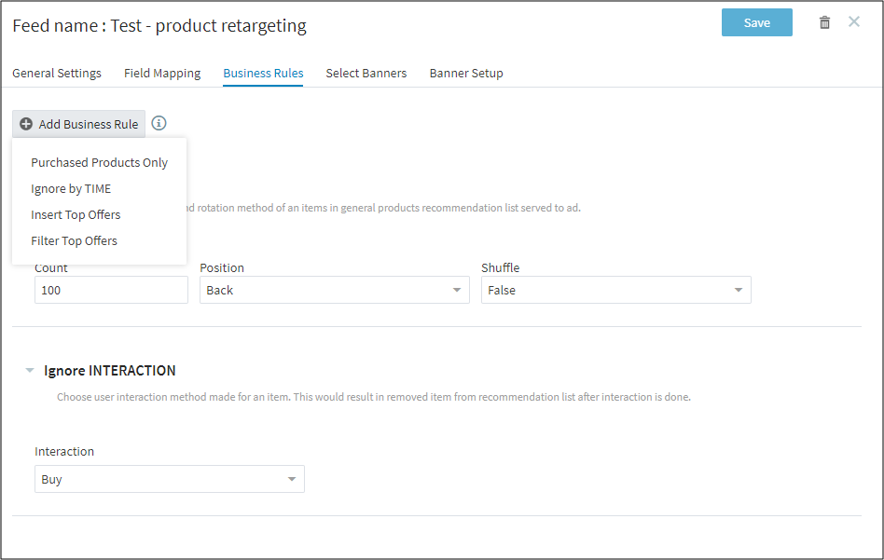This screenshot has height=560, width=884.
Task: Click the trash icon to delete feed
Action: [824, 22]
